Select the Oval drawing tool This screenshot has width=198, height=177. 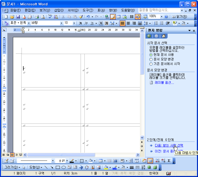click(64, 167)
